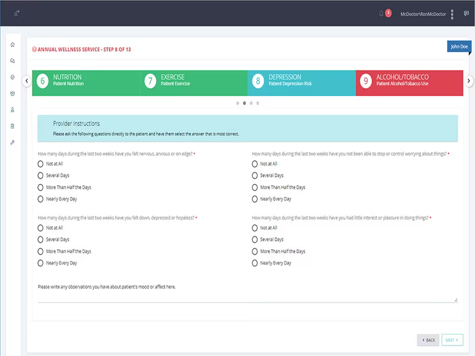Choose More Than Half the Days for nervous question

click(x=40, y=187)
